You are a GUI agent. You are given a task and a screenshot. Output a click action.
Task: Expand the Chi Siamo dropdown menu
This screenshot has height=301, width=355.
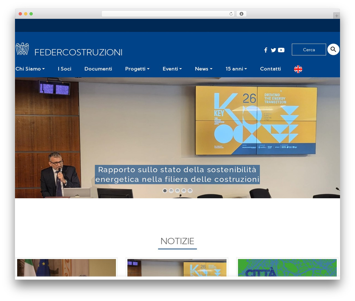(30, 69)
